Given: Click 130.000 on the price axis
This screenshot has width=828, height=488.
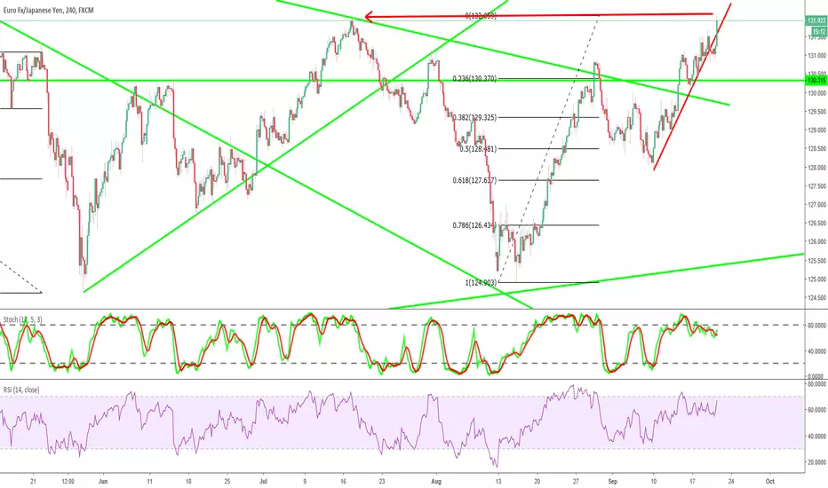Looking at the screenshot, I should (x=816, y=93).
